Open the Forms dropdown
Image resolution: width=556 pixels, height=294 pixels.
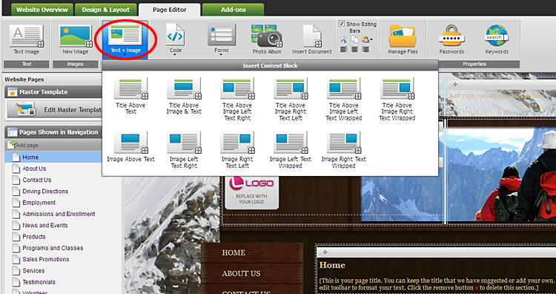coord(221,39)
